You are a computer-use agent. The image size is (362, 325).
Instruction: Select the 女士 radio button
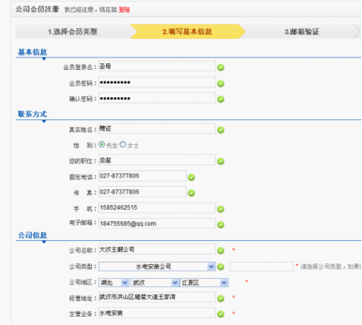pos(123,145)
